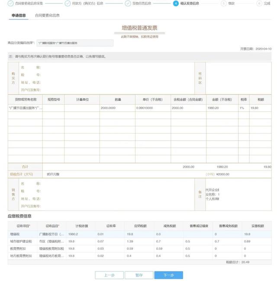Open the 合同要素化信息 tab

(47, 16)
